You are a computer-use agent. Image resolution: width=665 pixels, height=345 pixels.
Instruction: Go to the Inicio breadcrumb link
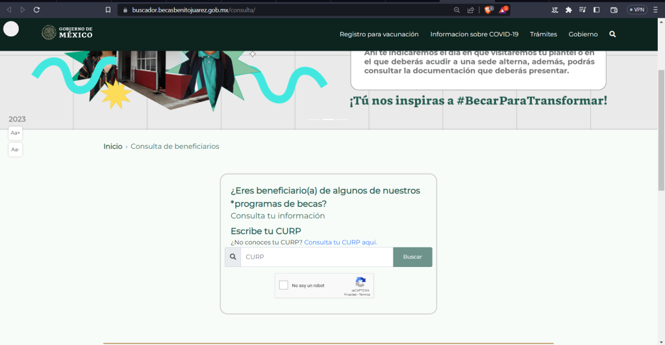click(x=113, y=146)
